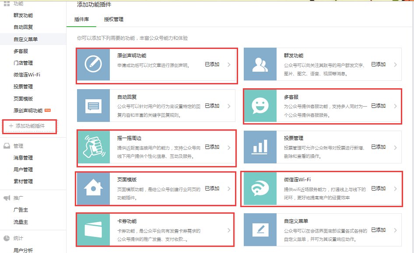Click the 推广 megaphone icon in sidebar
Screen dimensions: 414x253
click(x=6, y=197)
